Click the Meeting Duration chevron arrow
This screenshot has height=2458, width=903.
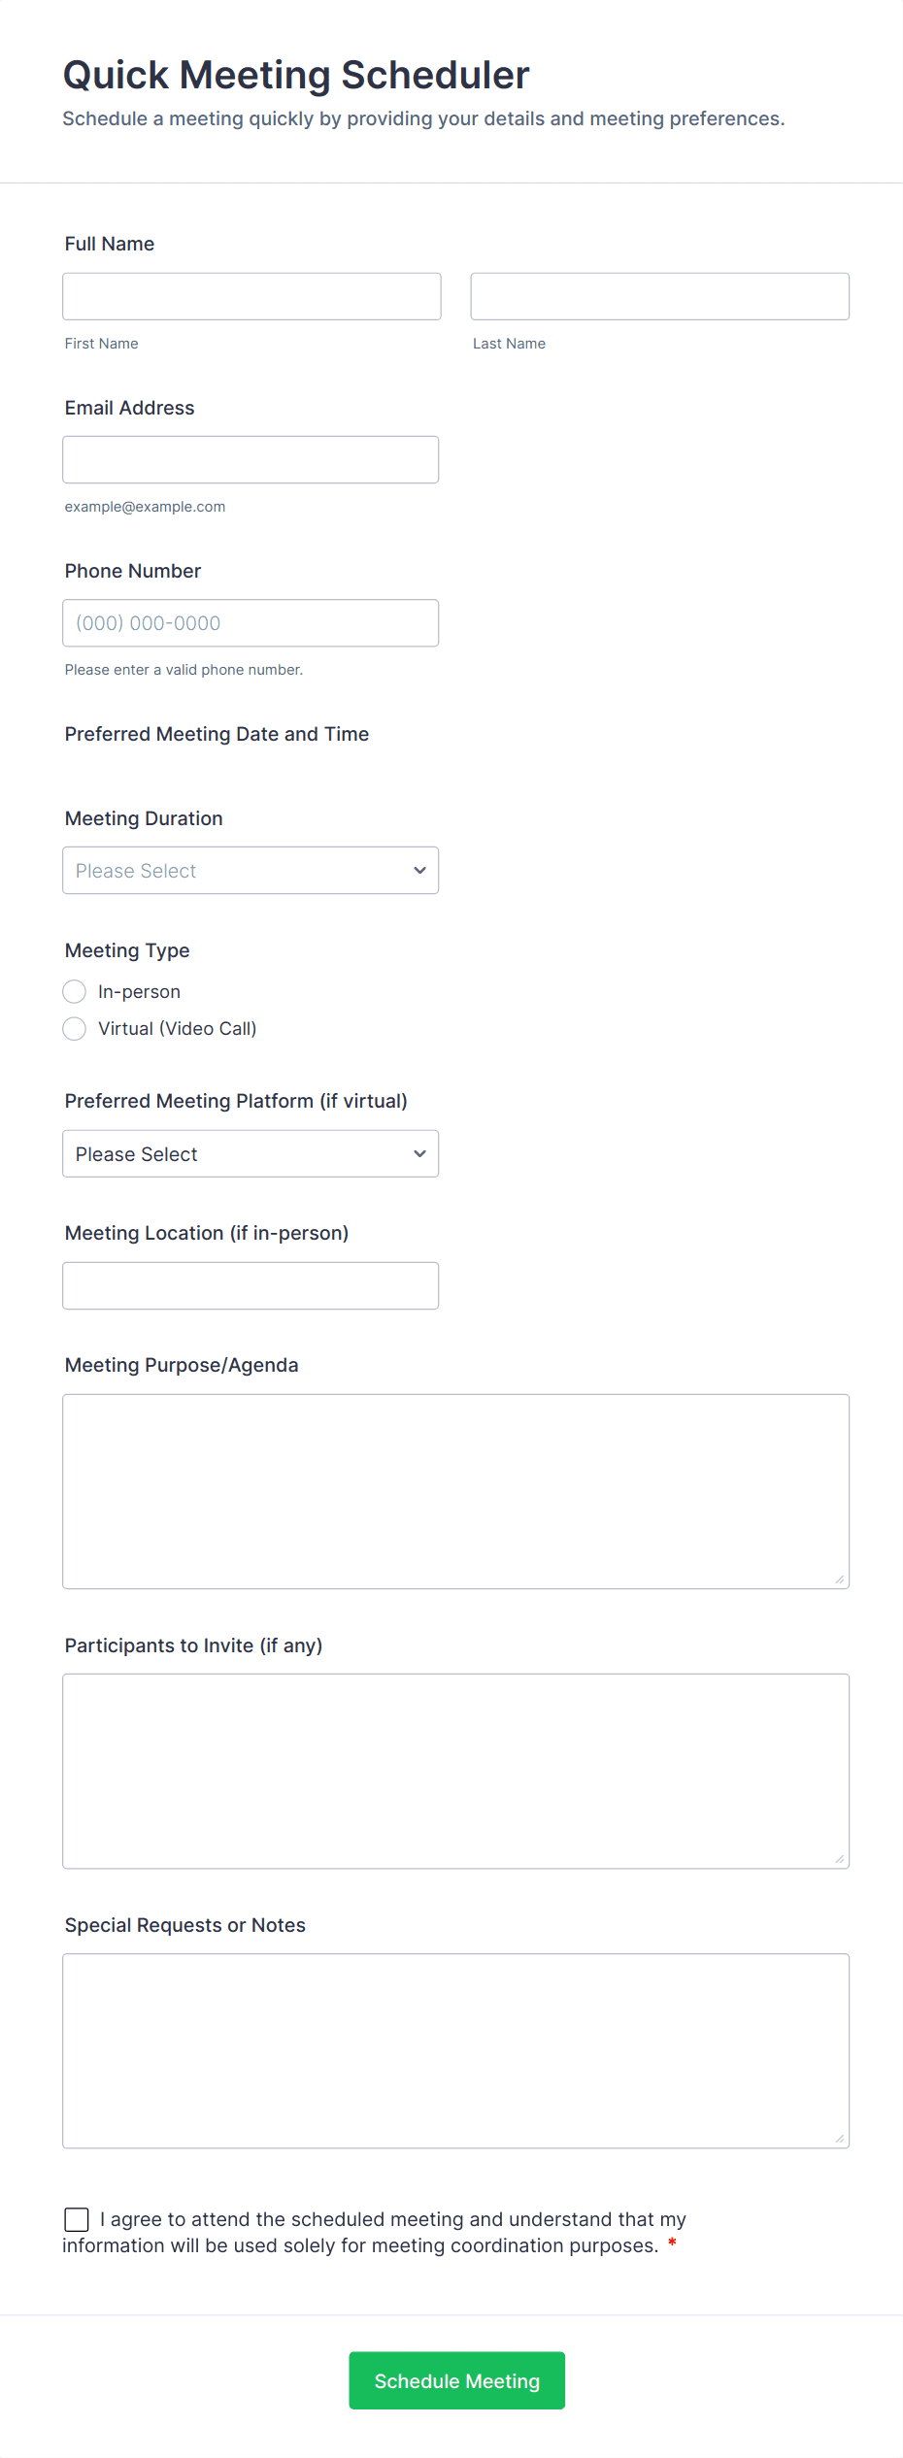[419, 871]
